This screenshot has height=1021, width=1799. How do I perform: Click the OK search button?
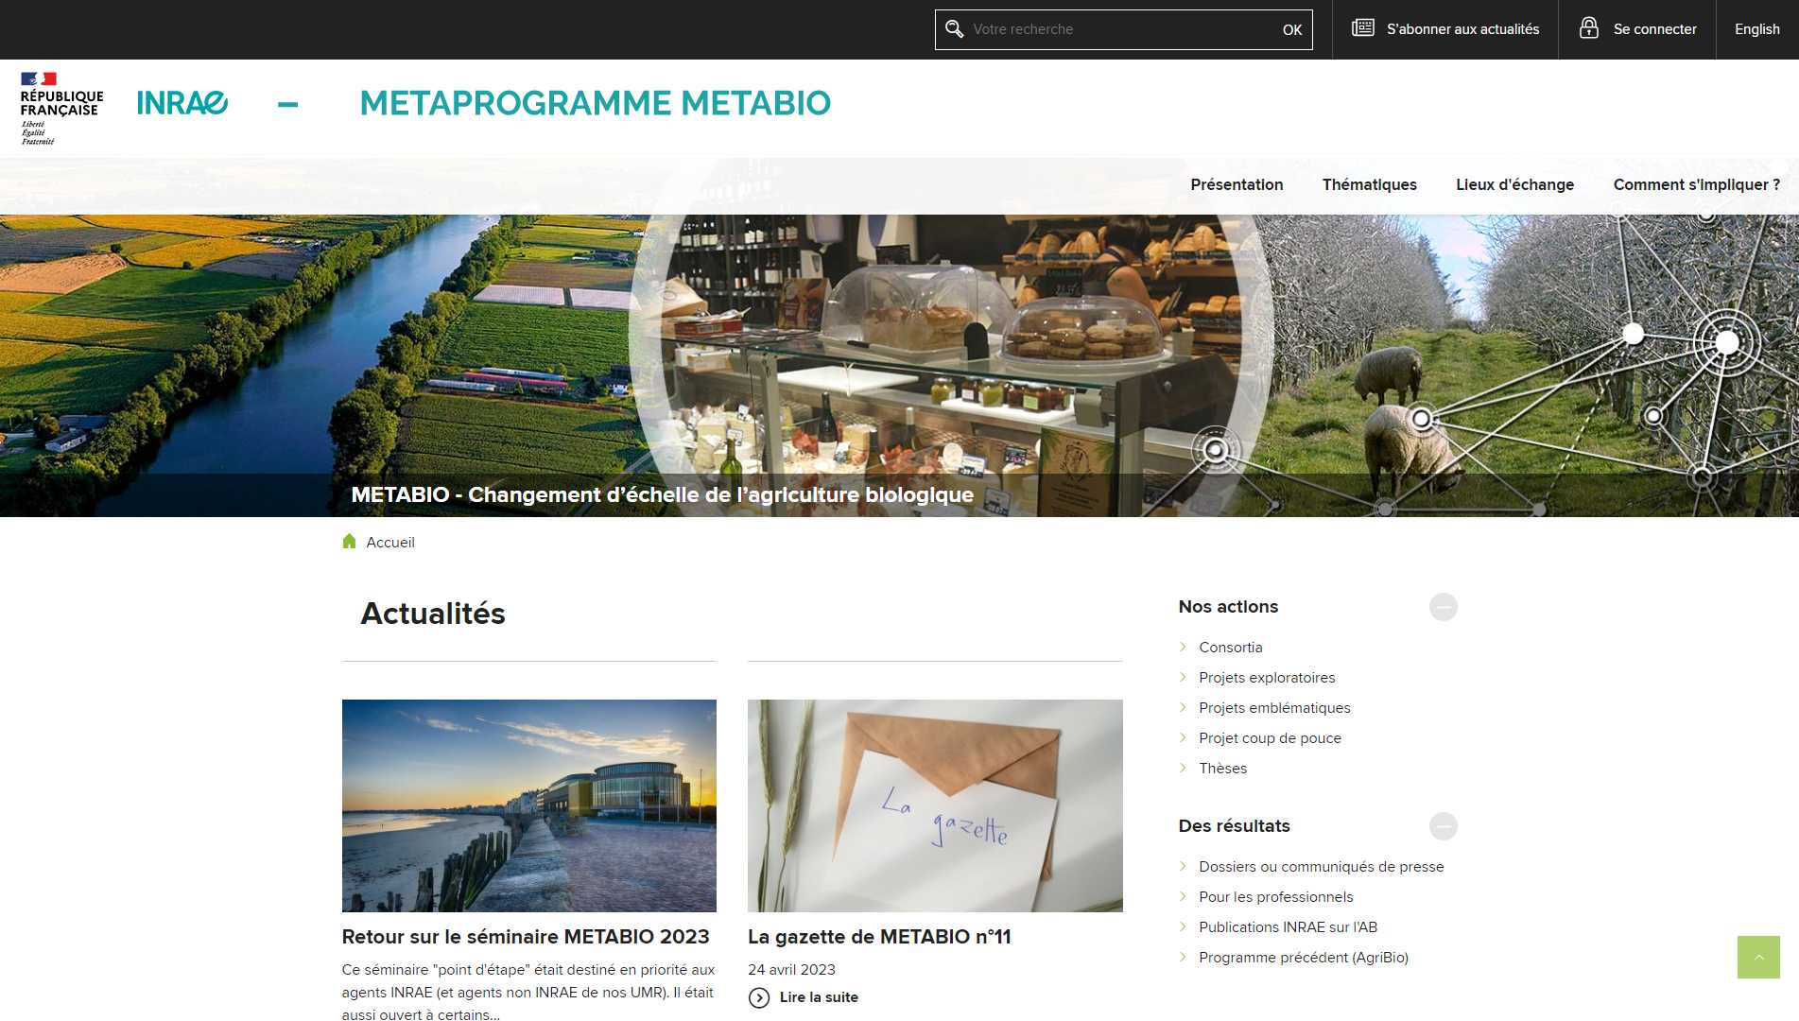1291,30
